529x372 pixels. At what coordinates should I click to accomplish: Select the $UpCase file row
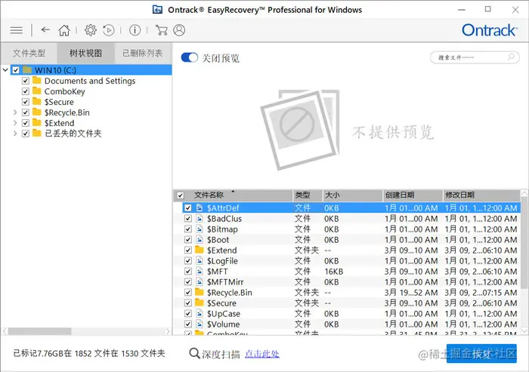(x=347, y=313)
